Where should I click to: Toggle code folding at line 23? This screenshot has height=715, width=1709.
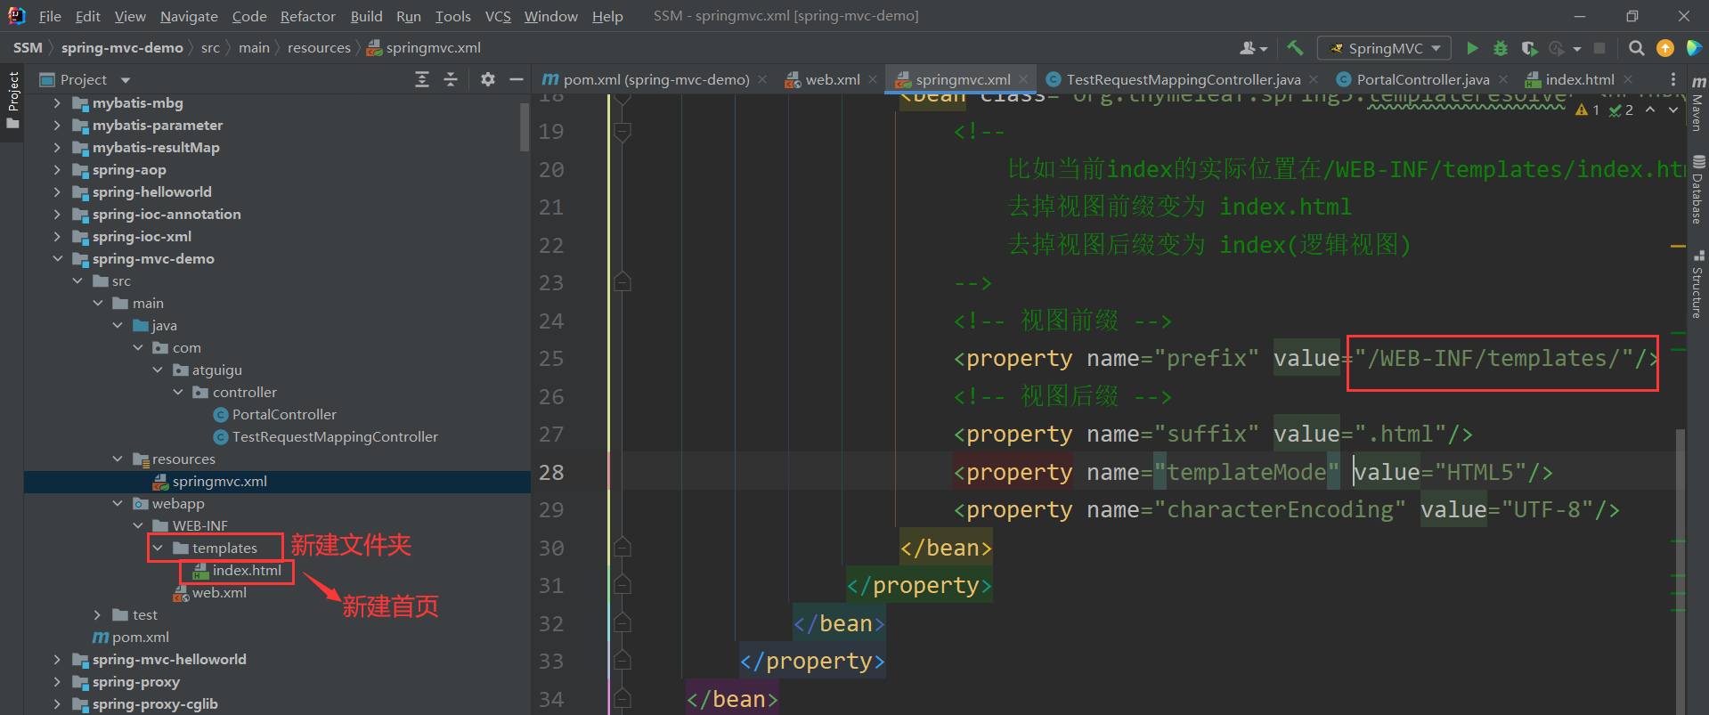pyautogui.click(x=623, y=282)
